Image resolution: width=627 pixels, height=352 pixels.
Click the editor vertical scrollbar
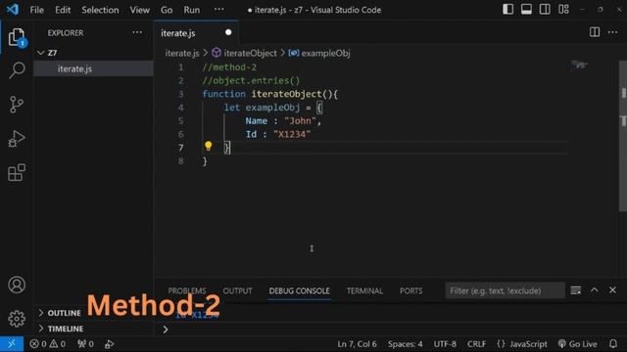click(623, 136)
